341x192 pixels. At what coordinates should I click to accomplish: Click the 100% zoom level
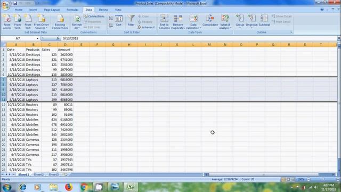point(301,179)
